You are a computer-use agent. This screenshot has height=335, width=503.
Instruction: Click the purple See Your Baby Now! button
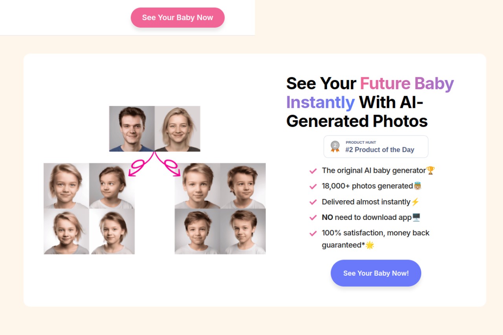(376, 273)
